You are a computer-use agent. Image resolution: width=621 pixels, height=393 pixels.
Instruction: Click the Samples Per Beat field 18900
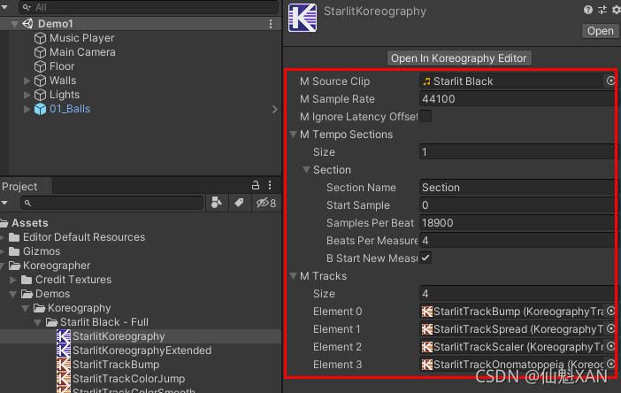coord(518,223)
